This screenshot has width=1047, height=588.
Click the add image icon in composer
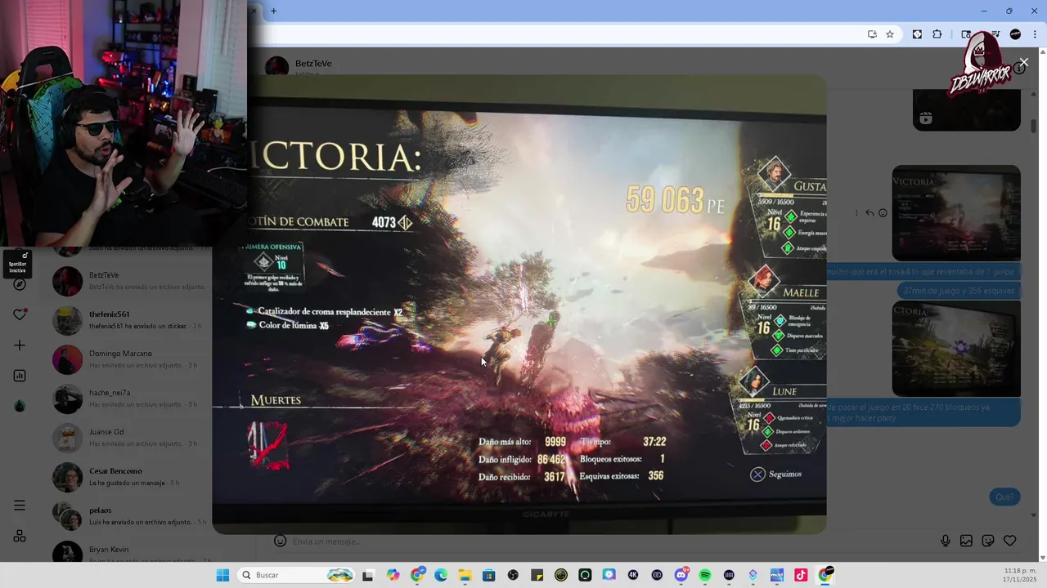(x=966, y=541)
